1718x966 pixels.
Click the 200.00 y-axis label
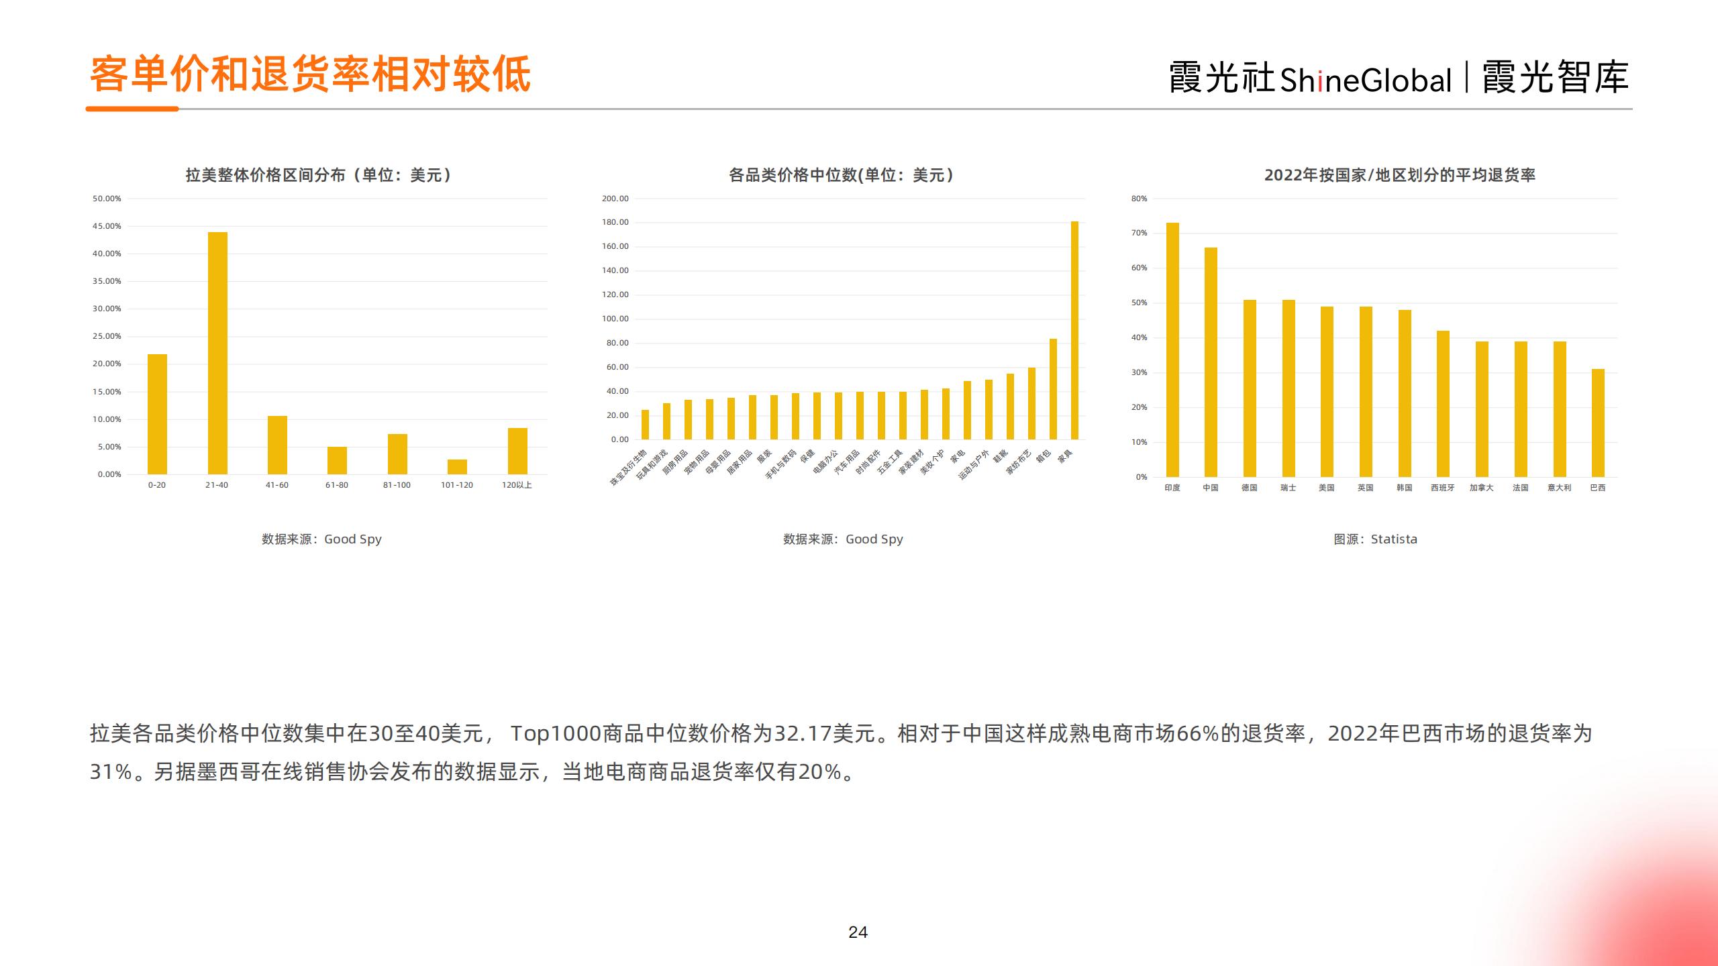[x=615, y=199]
